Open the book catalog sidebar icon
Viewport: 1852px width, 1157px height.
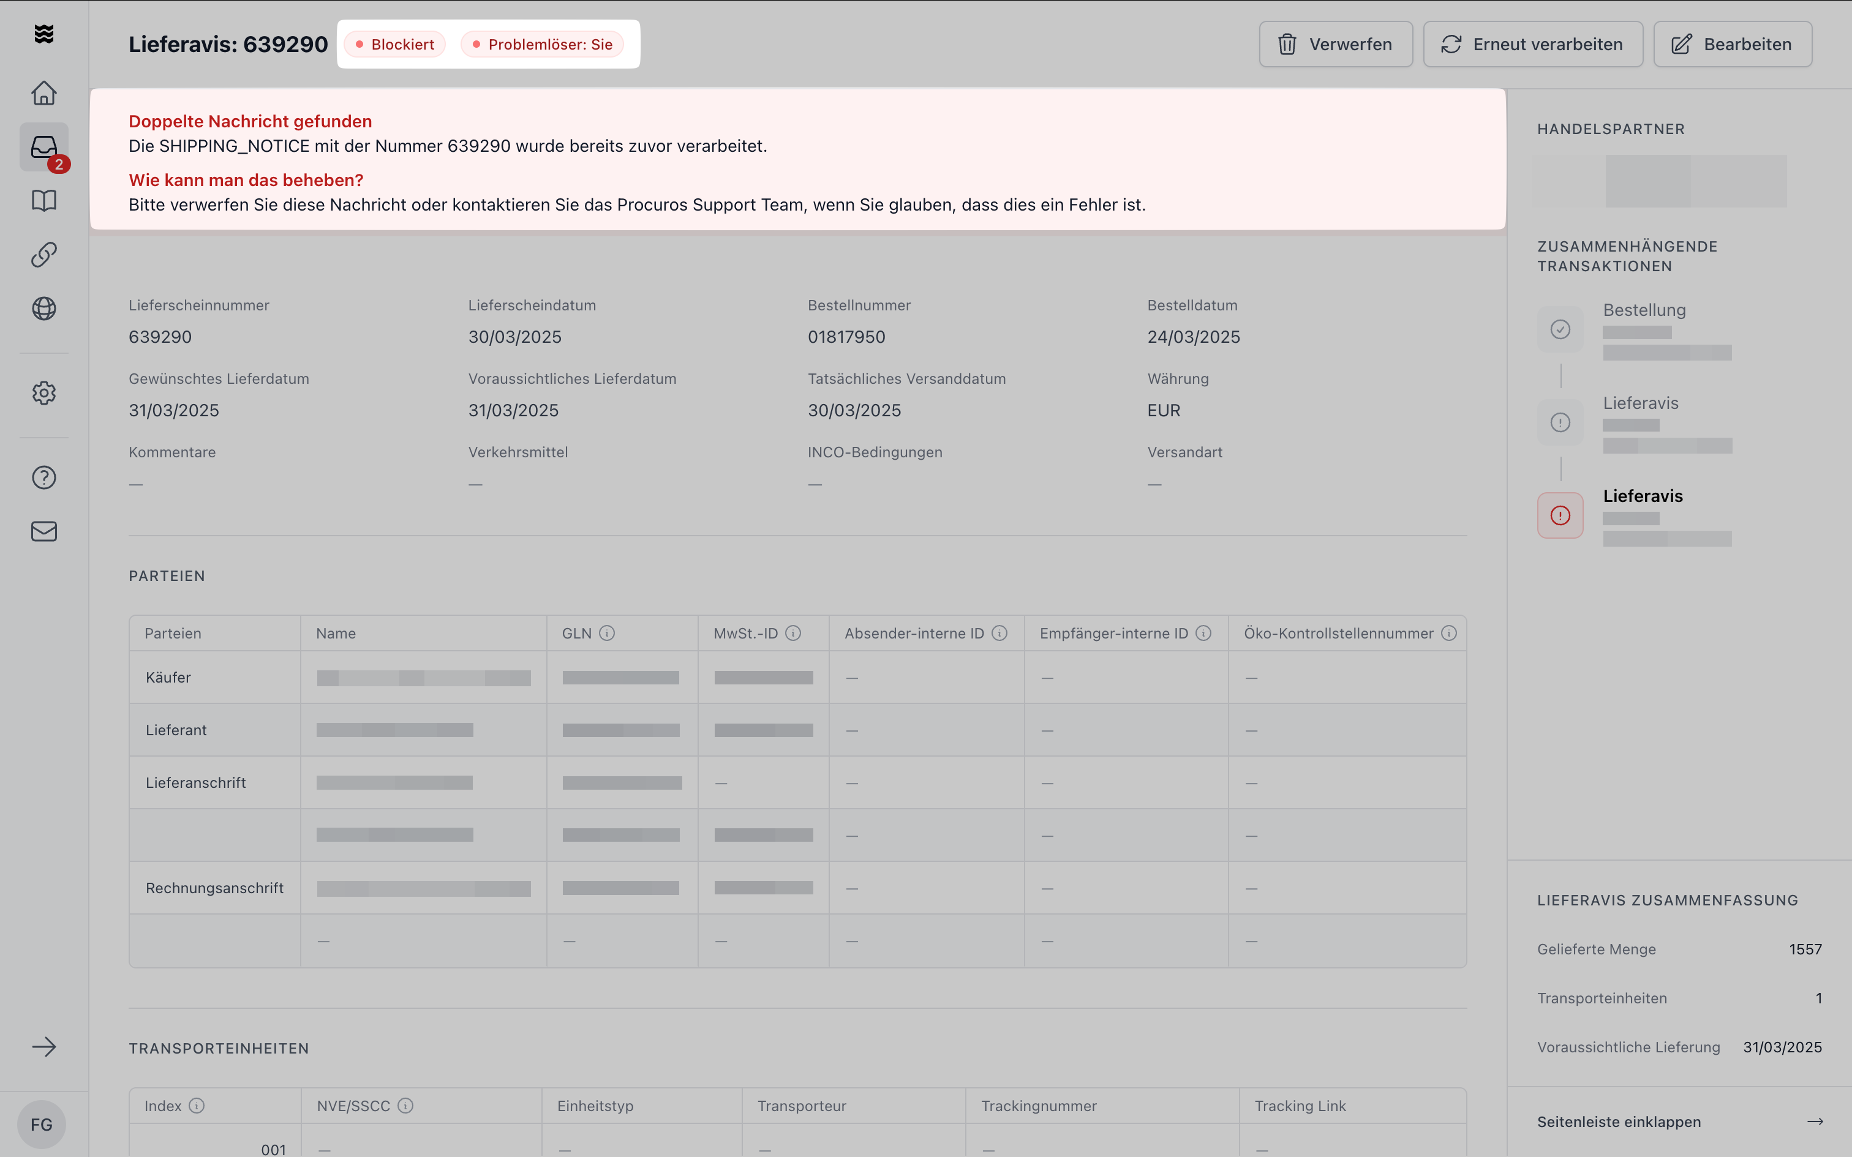click(43, 201)
